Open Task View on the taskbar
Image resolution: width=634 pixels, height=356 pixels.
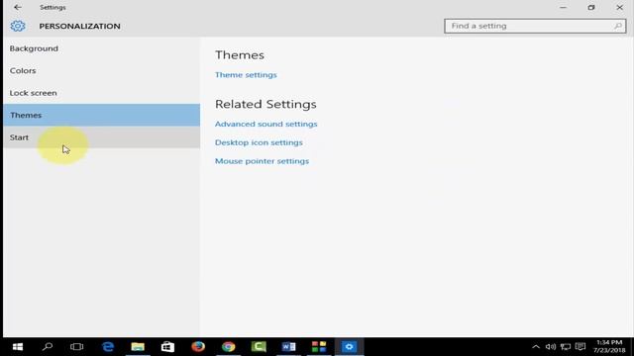(x=76, y=347)
